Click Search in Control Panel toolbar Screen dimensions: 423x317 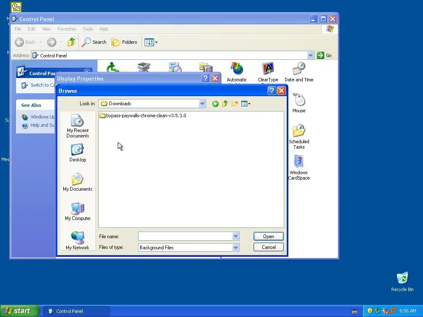point(94,42)
